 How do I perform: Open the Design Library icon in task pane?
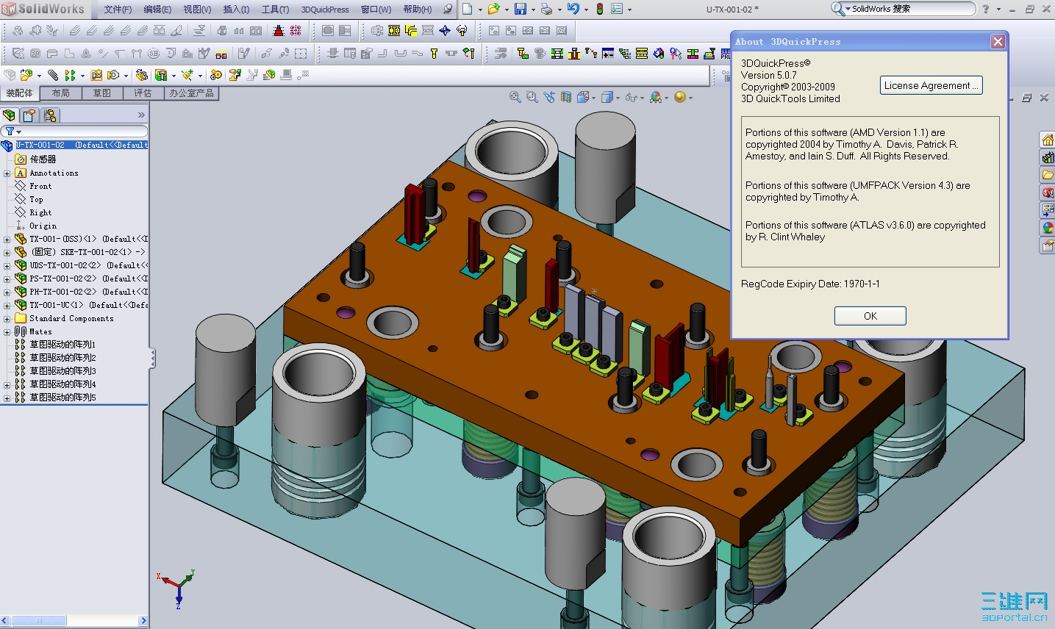pyautogui.click(x=1048, y=157)
